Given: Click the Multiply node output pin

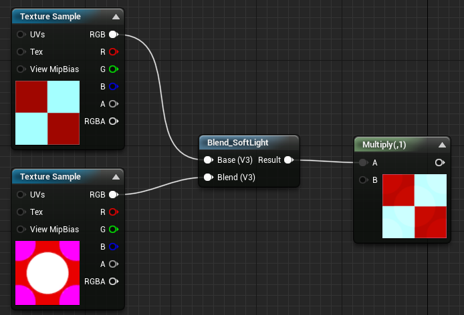Looking at the screenshot, I should pyautogui.click(x=440, y=163).
